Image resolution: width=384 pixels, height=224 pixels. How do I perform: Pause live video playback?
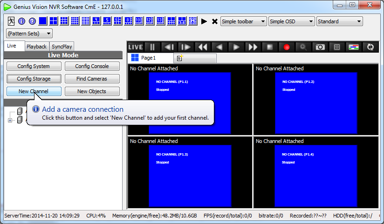pyautogui.click(x=152, y=47)
